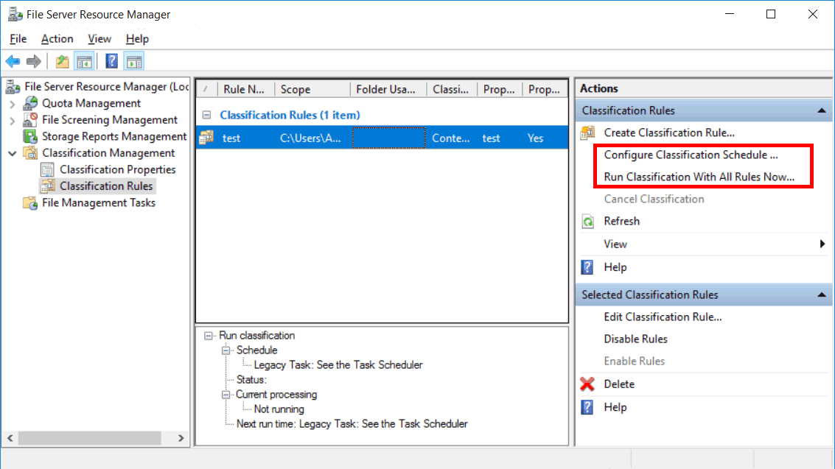Image resolution: width=835 pixels, height=469 pixels.
Task: Click the tree pane scroll left arrow
Action: point(10,438)
